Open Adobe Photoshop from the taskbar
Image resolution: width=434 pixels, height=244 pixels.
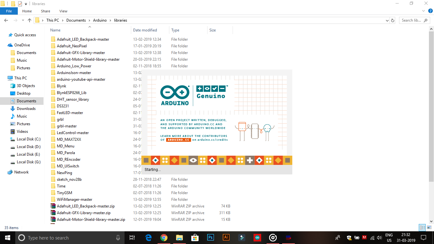click(211, 237)
